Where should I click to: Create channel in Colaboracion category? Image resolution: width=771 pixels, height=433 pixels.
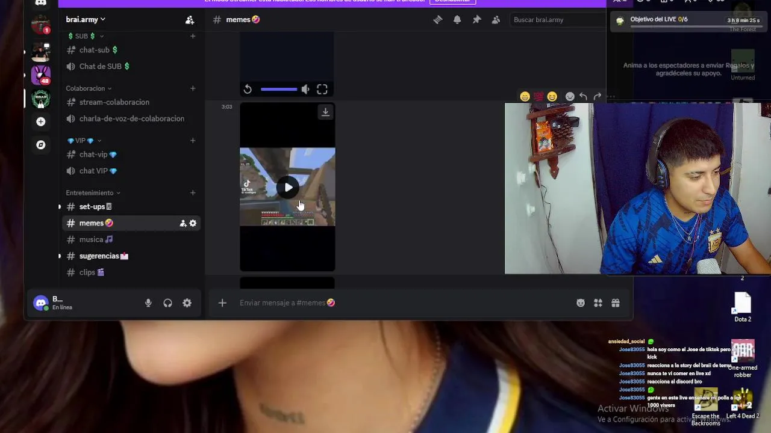click(193, 88)
